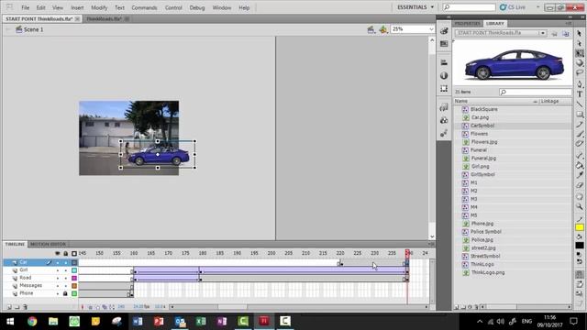
Task: Open the stage zoom percentage dropdown
Action: [431, 29]
